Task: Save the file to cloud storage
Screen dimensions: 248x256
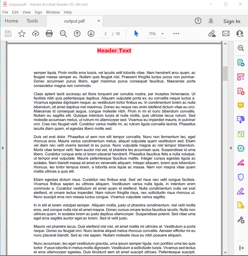Action: point(35,33)
